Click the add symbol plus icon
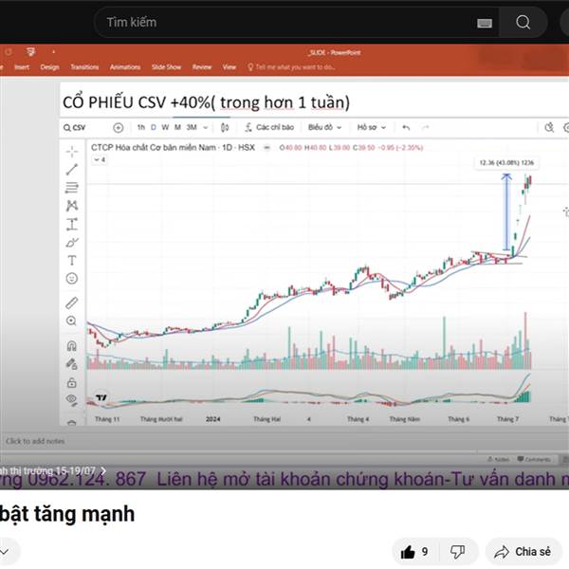569x569 pixels. (119, 128)
